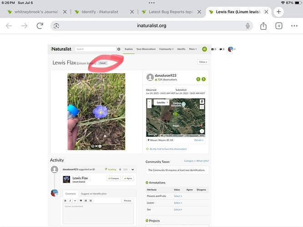Open the flax flower observation photo

click(96, 112)
